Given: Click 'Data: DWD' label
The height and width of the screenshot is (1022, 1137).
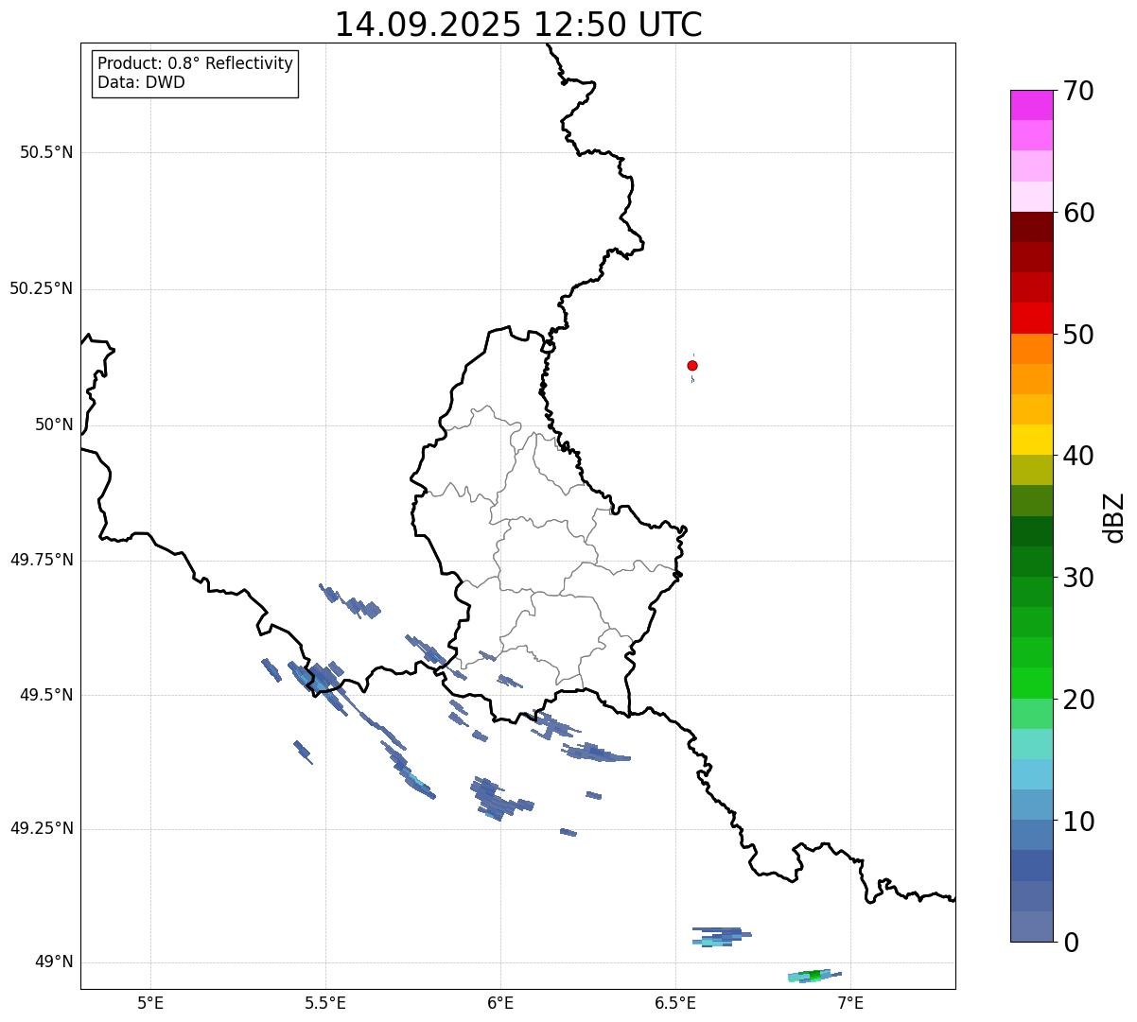Looking at the screenshot, I should pos(141,82).
